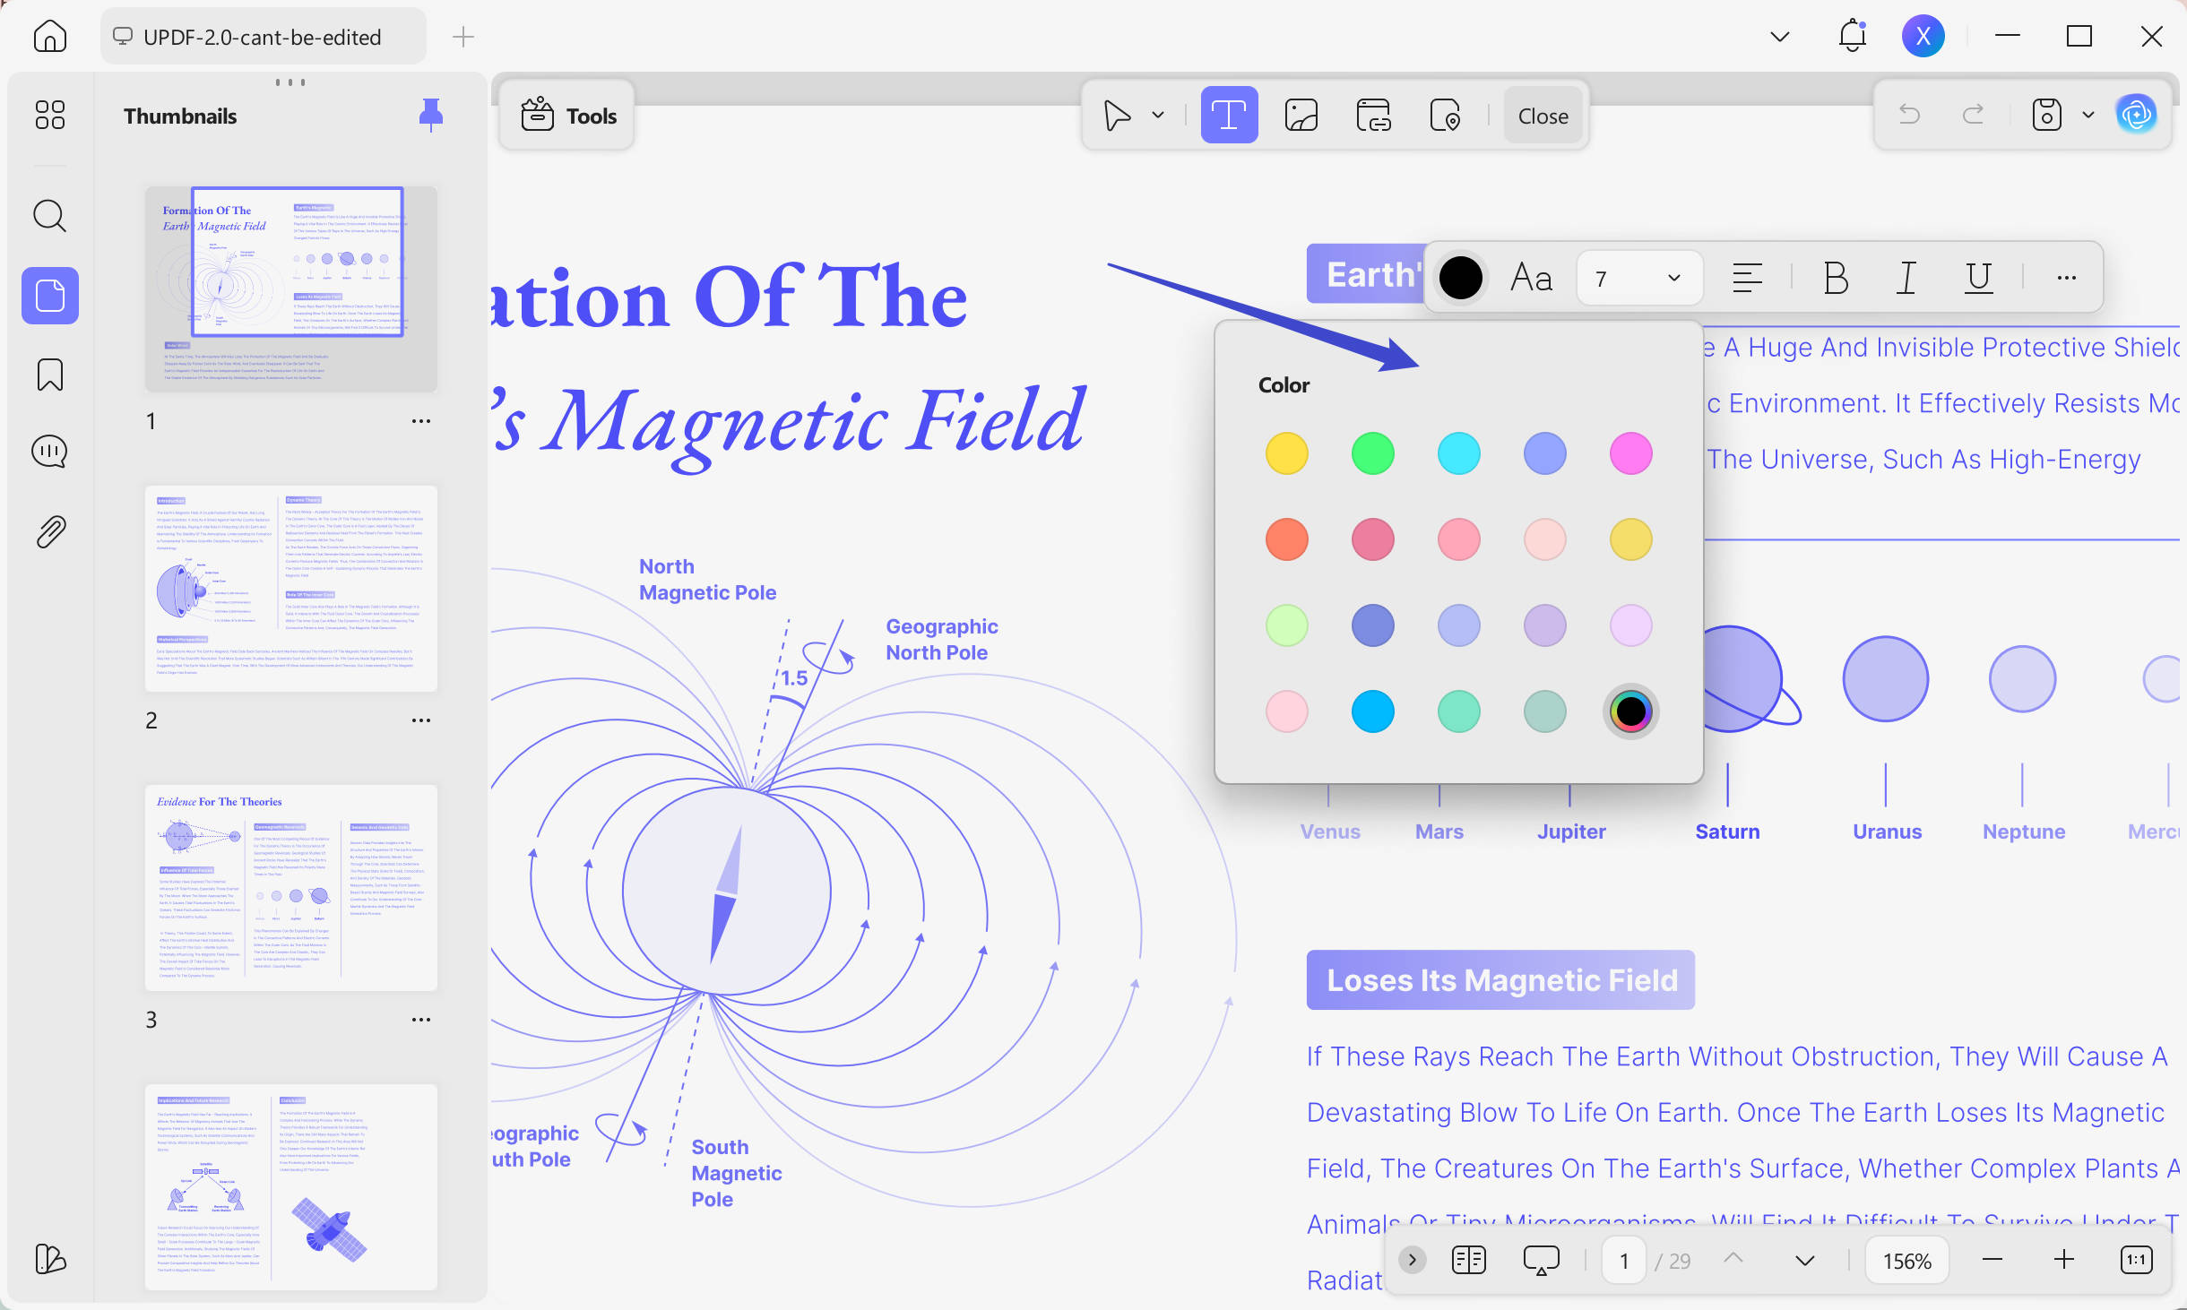Open the Bookmarks panel icon
Image resolution: width=2187 pixels, height=1310 pixels.
[50, 374]
